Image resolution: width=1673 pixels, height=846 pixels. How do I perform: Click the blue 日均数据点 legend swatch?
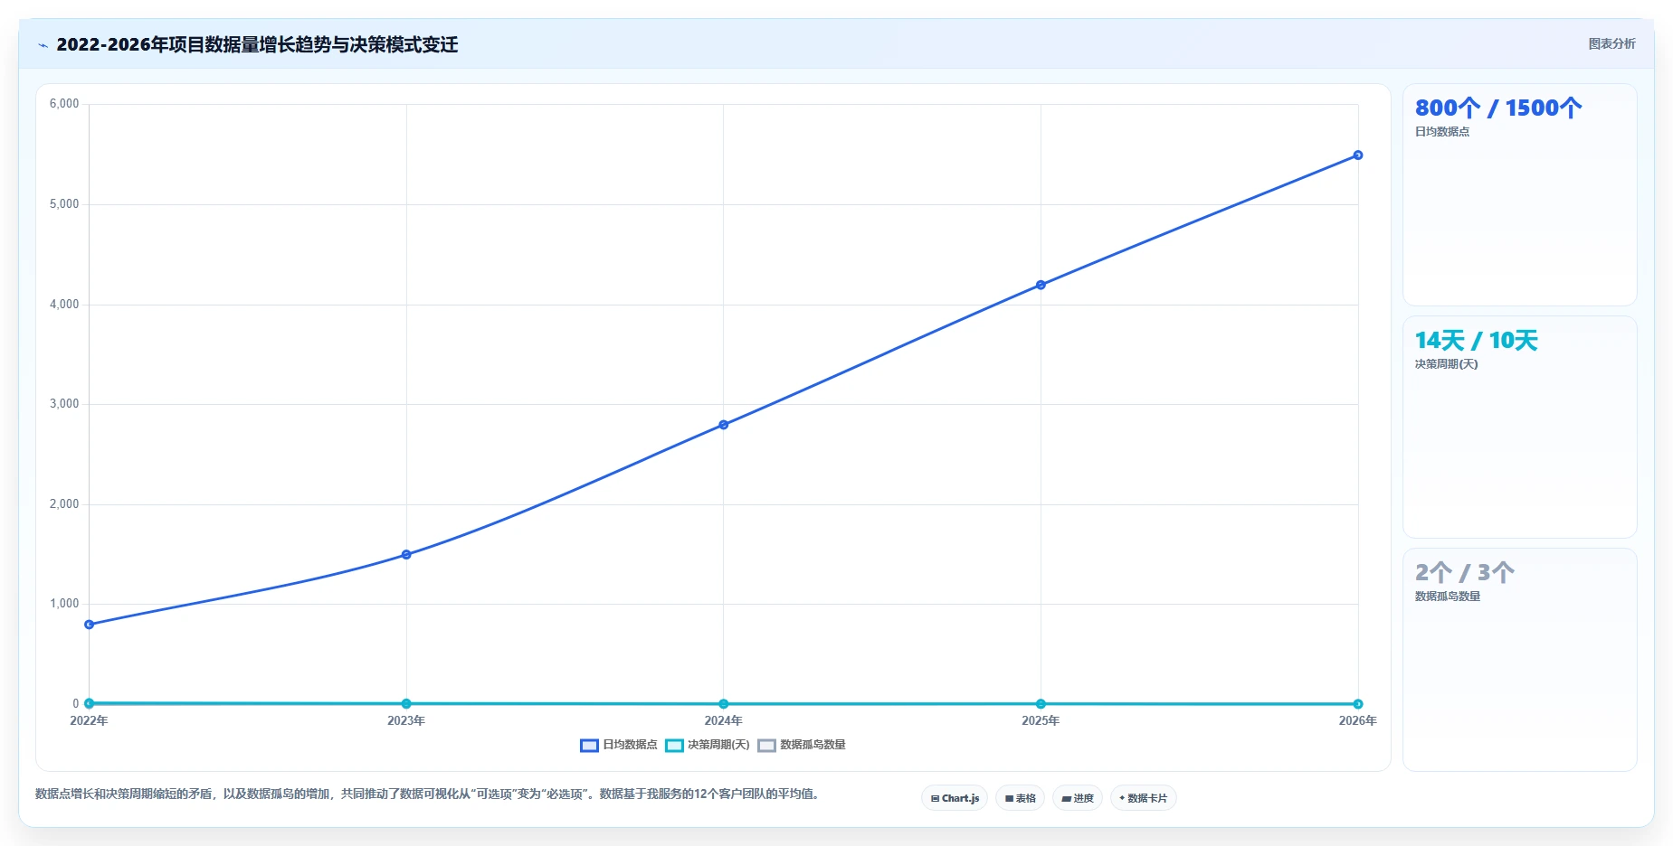tap(589, 746)
